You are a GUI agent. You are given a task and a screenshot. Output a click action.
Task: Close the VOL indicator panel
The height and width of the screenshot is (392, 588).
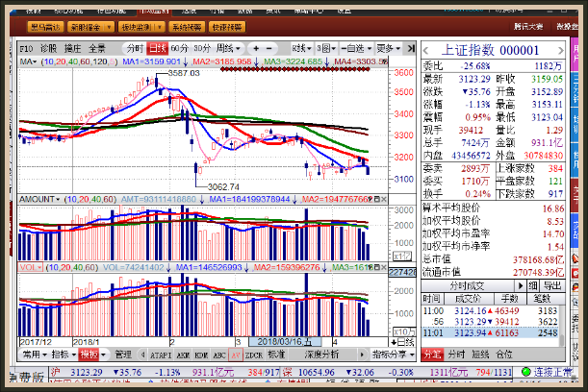384,267
